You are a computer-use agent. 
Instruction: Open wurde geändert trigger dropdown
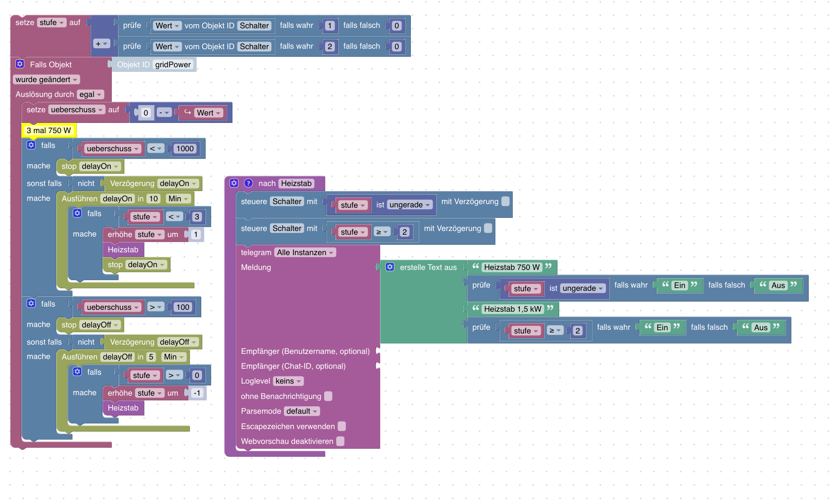pyautogui.click(x=46, y=79)
